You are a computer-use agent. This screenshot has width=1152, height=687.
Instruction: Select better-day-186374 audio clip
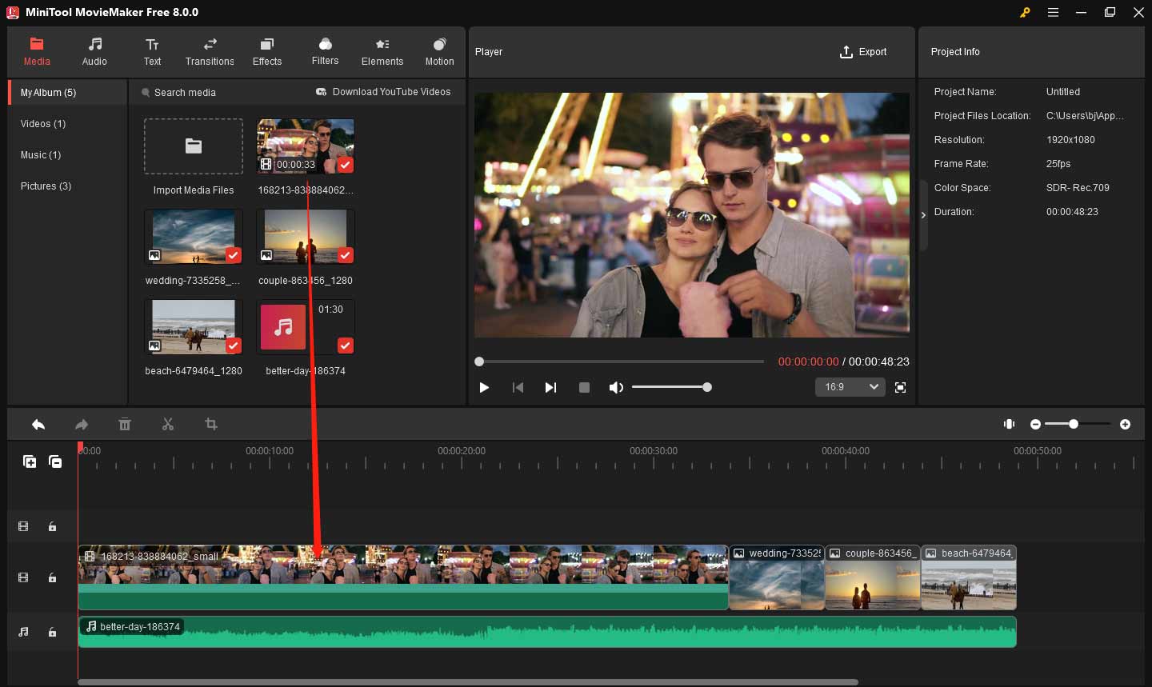point(547,632)
